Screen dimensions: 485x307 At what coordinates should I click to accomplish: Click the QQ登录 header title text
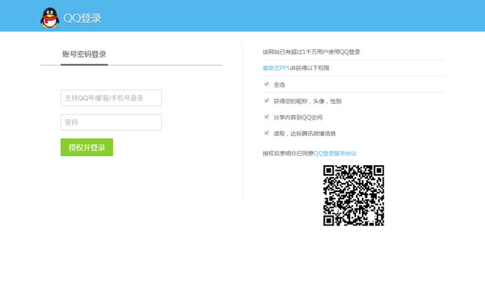click(x=82, y=18)
